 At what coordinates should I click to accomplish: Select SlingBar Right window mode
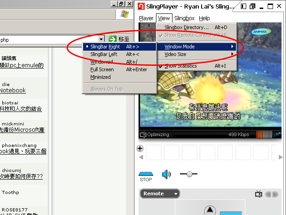point(119,47)
